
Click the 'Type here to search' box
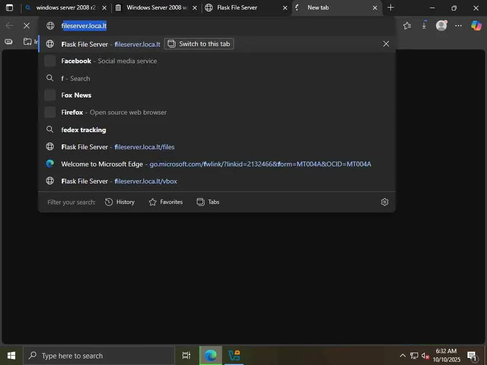coord(99,355)
